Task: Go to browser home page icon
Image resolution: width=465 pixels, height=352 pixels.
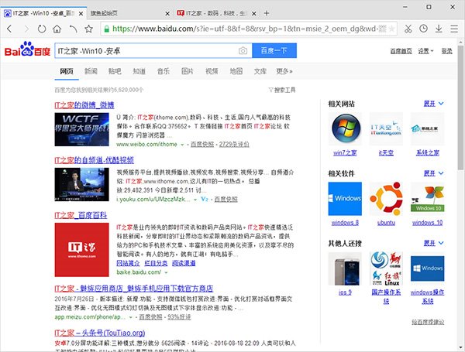Action: click(x=58, y=28)
